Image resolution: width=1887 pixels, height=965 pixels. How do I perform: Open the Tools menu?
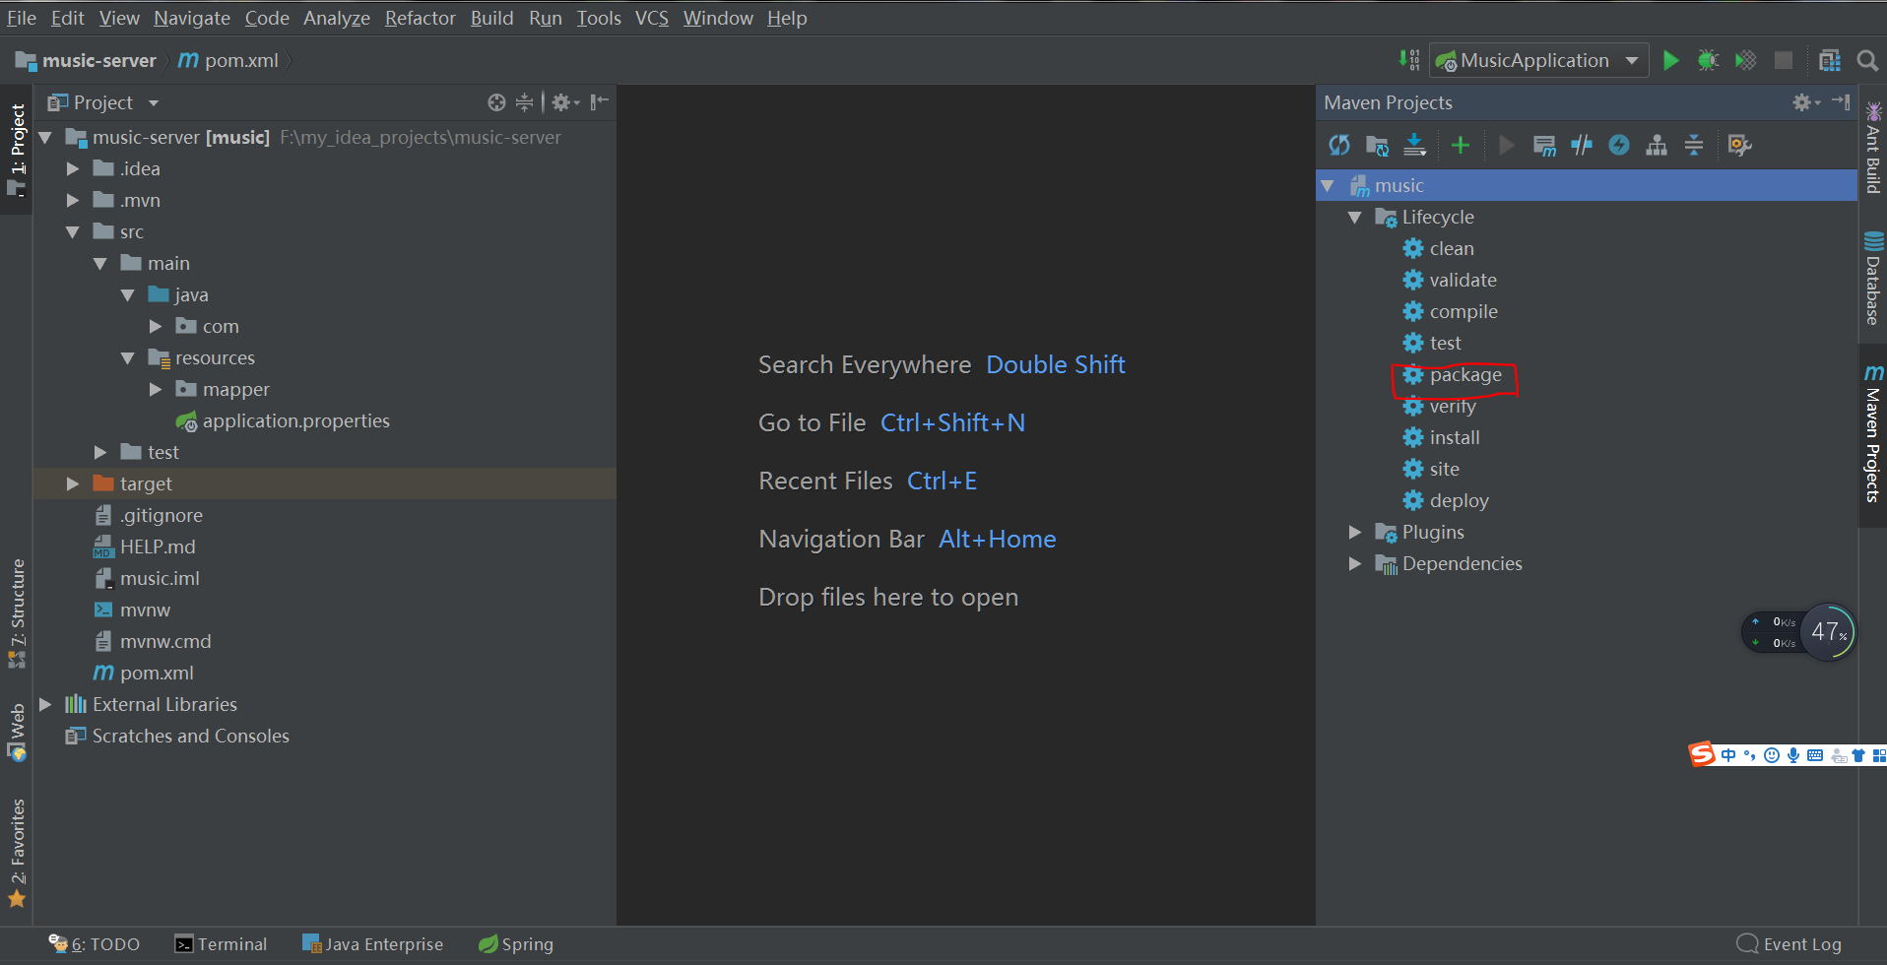coord(599,18)
